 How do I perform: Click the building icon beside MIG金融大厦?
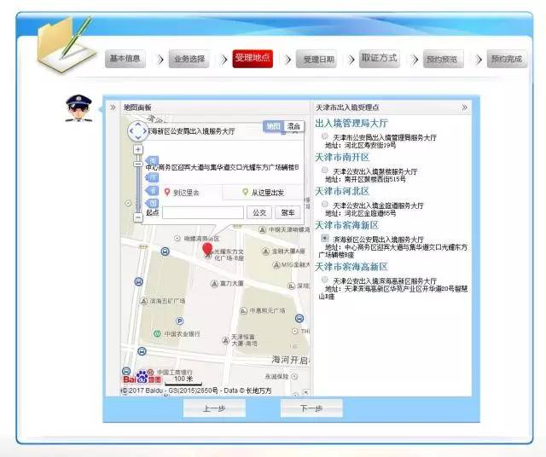click(276, 265)
